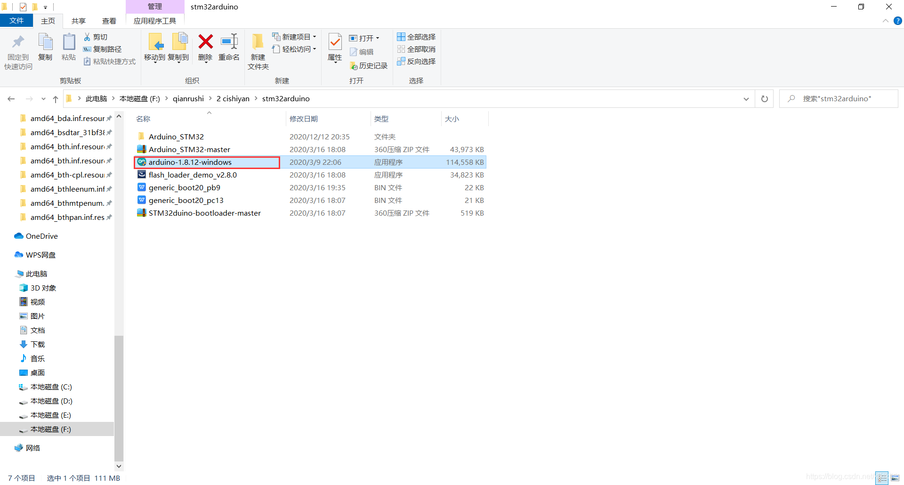Select generic_boot20_pb9 BIN file
The image size is (904, 485).
[x=184, y=187]
